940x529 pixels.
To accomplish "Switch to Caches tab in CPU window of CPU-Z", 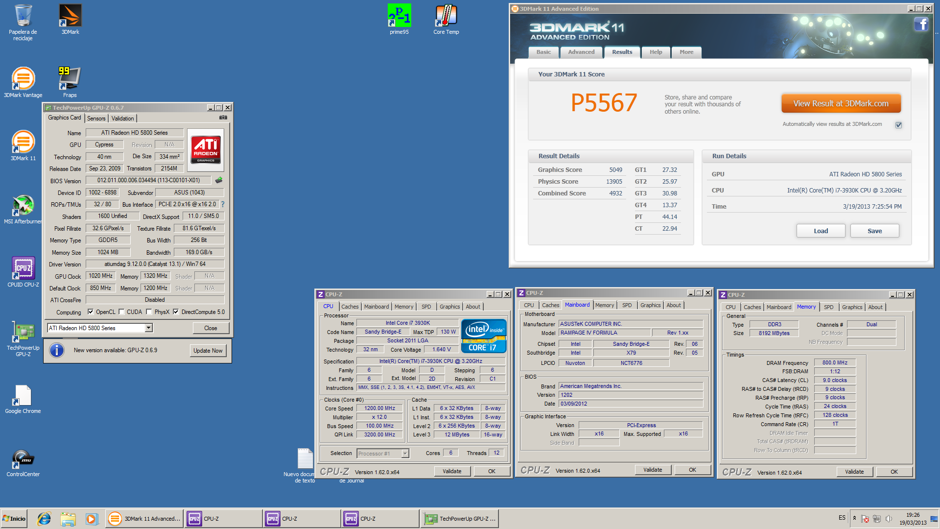I will [x=350, y=307].
